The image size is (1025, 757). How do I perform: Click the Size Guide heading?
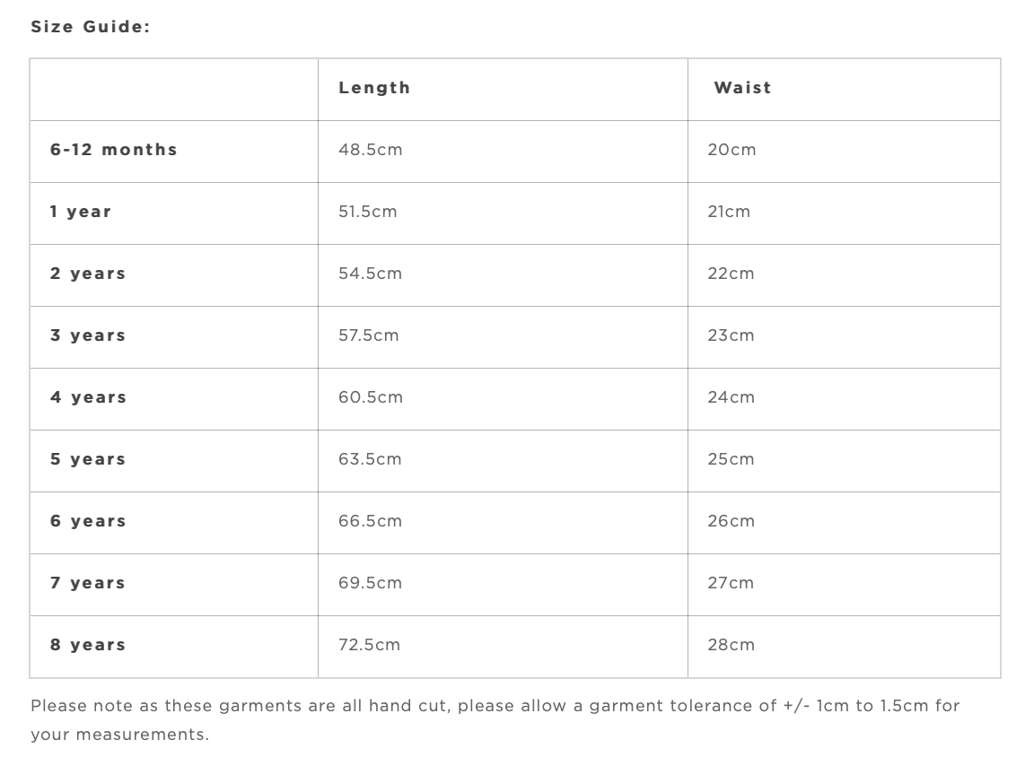(x=90, y=27)
